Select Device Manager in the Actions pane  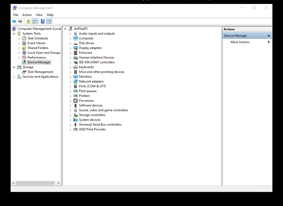pos(235,35)
